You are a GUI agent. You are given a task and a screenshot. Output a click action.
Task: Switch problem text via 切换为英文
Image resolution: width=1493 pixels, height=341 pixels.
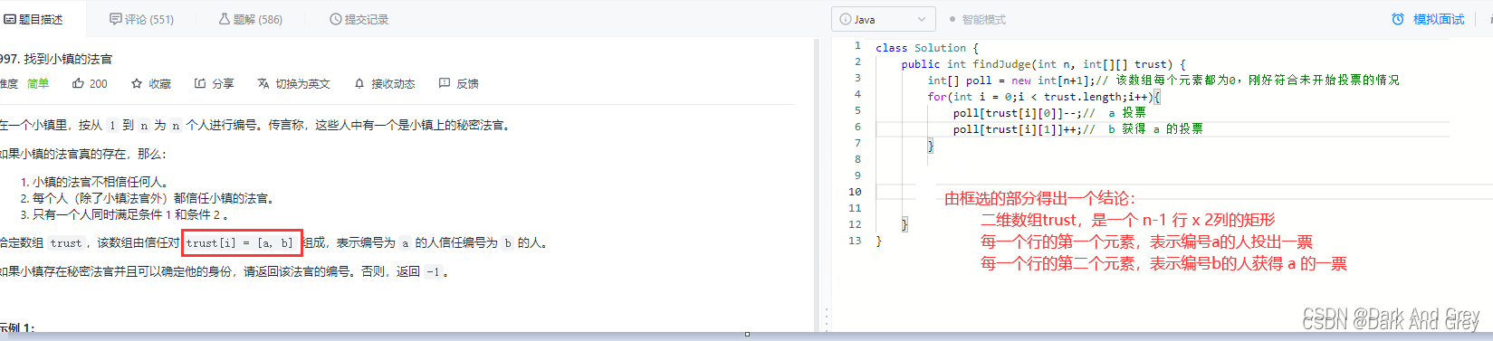(x=302, y=83)
